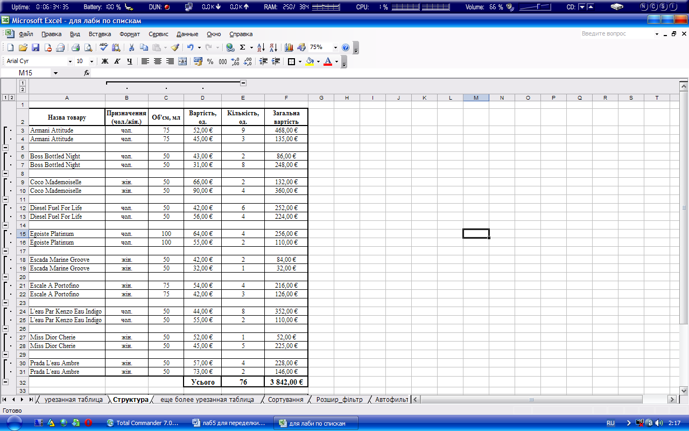Click the vertical scrollbar thumb

[684, 207]
